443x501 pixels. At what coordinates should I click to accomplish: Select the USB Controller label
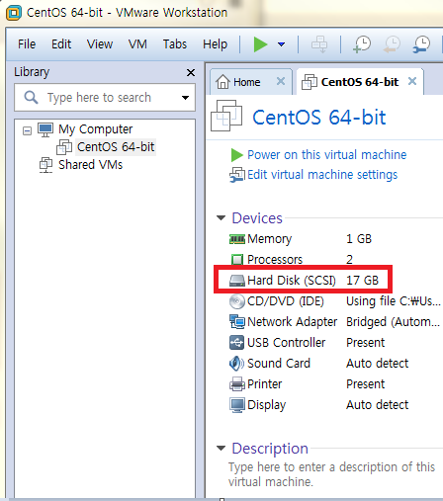click(x=286, y=343)
